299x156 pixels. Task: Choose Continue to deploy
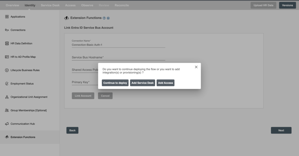[x=115, y=83]
